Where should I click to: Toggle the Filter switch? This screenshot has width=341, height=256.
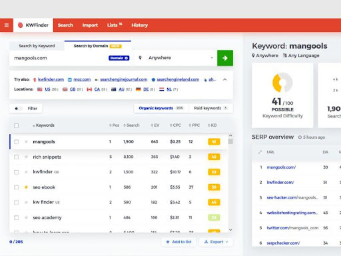[x=18, y=109]
